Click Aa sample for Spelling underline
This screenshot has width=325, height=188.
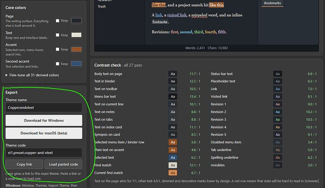(277, 157)
